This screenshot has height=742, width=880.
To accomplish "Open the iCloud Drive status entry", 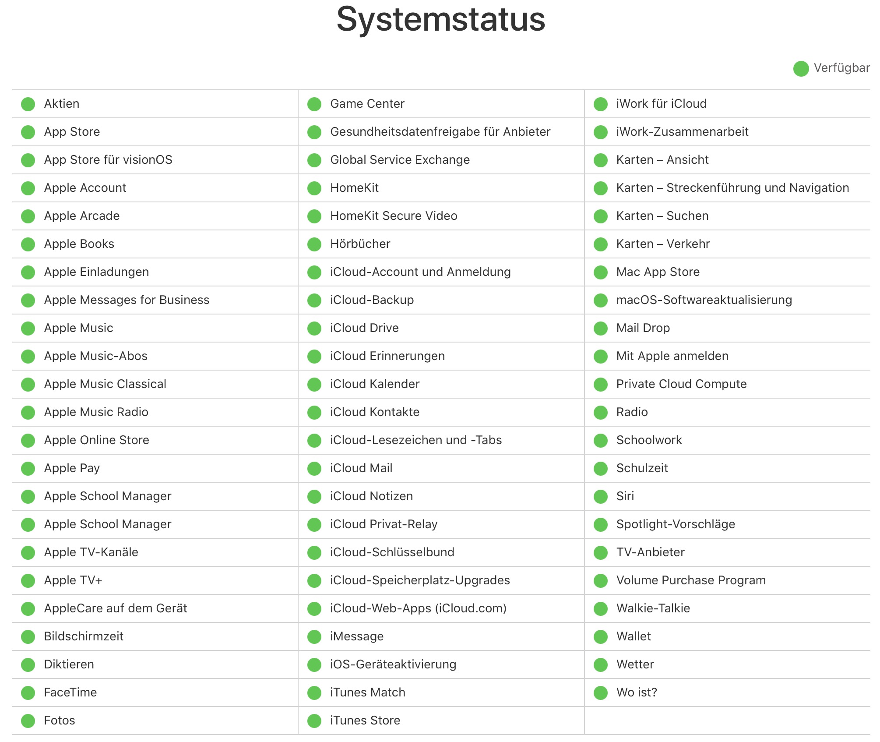I will [x=364, y=328].
